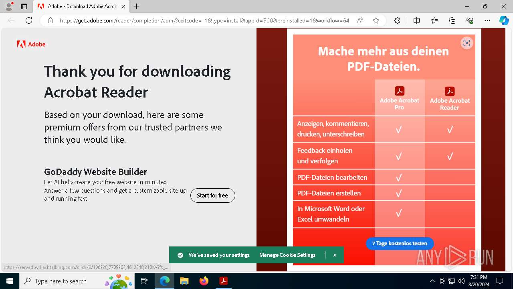The image size is (513, 289).
Task: Open Collections panel
Action: (x=452, y=20)
